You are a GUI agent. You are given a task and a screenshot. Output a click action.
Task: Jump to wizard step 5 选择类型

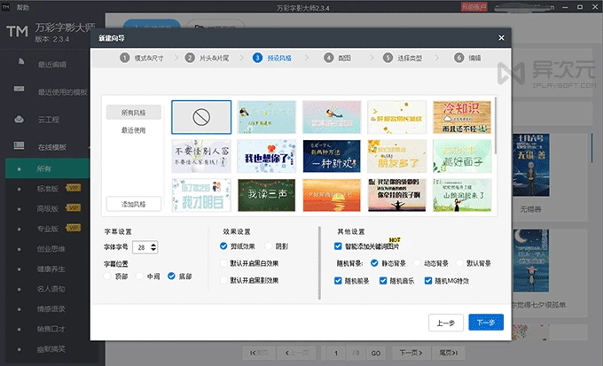[403, 58]
